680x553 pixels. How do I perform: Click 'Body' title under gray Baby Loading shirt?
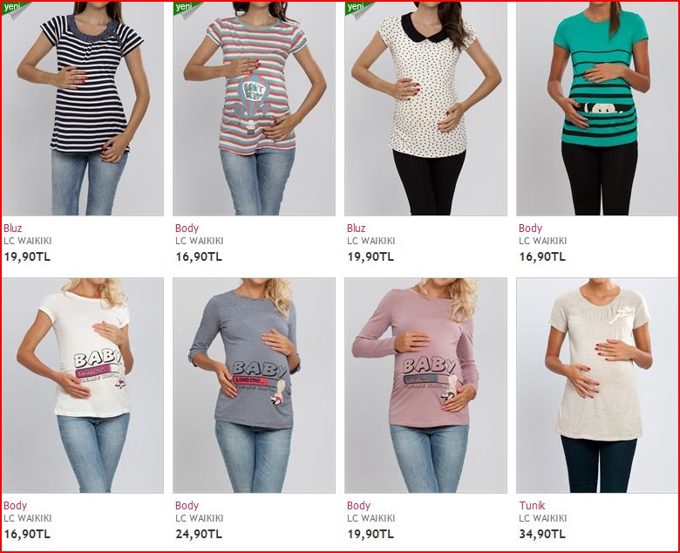coord(187,506)
